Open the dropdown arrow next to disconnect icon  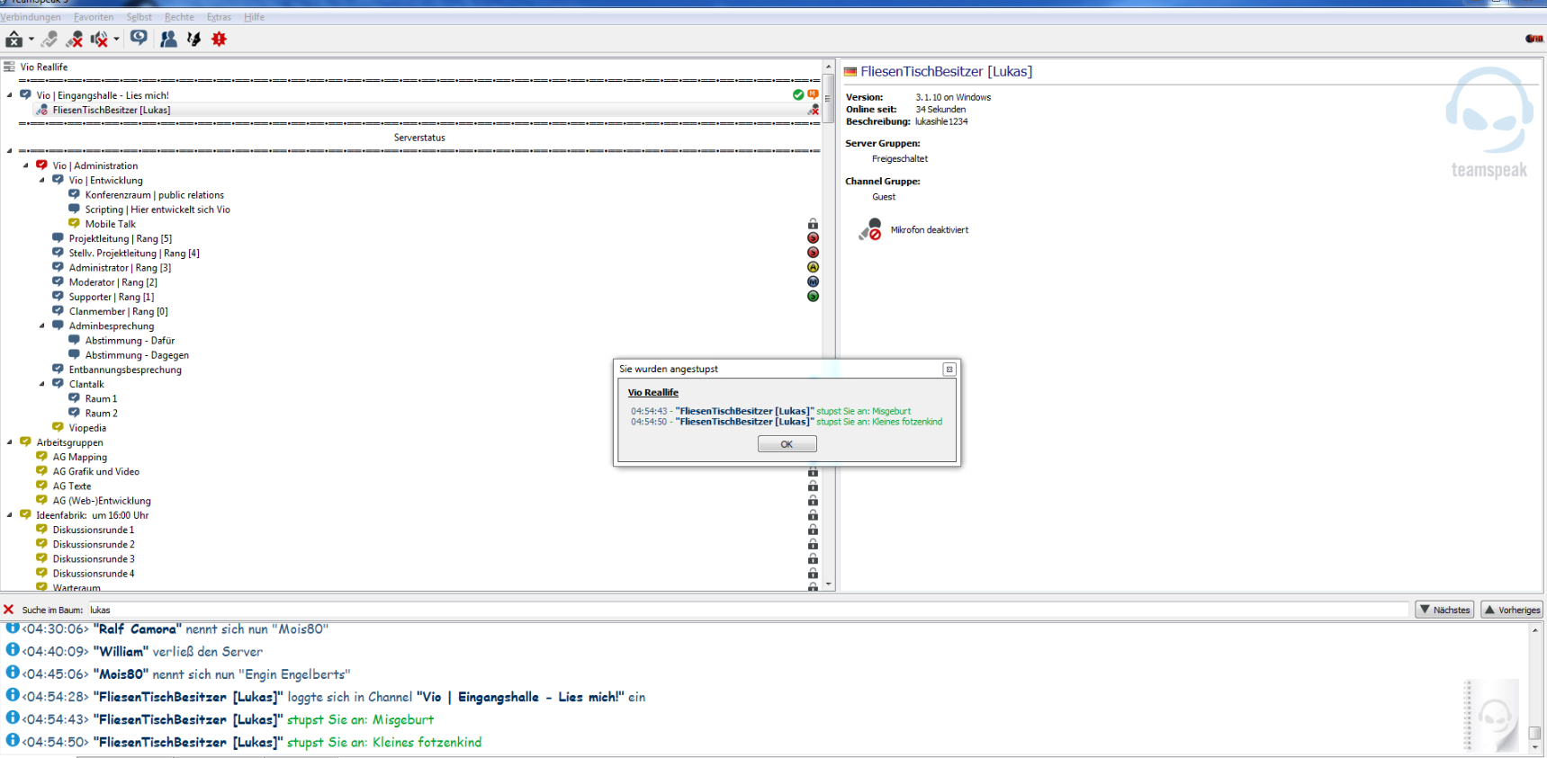coord(31,39)
